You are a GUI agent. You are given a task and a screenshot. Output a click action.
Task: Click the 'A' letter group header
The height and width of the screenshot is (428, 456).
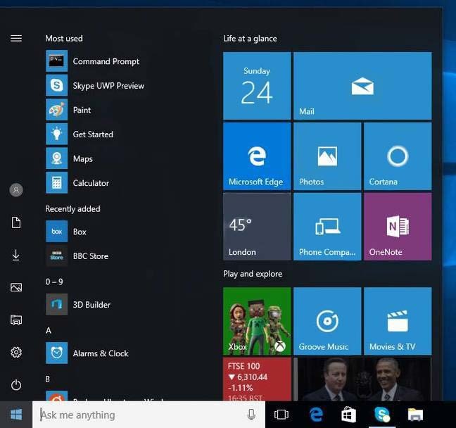(x=49, y=331)
